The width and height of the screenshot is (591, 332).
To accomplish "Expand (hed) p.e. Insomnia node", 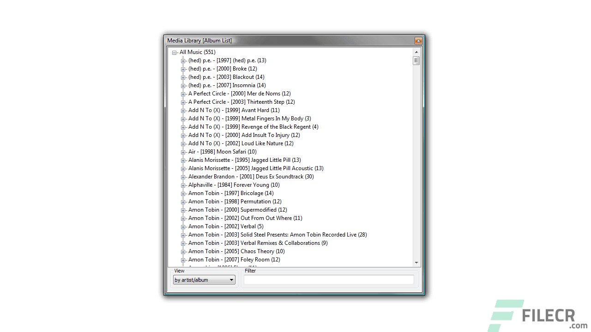I will tap(183, 86).
